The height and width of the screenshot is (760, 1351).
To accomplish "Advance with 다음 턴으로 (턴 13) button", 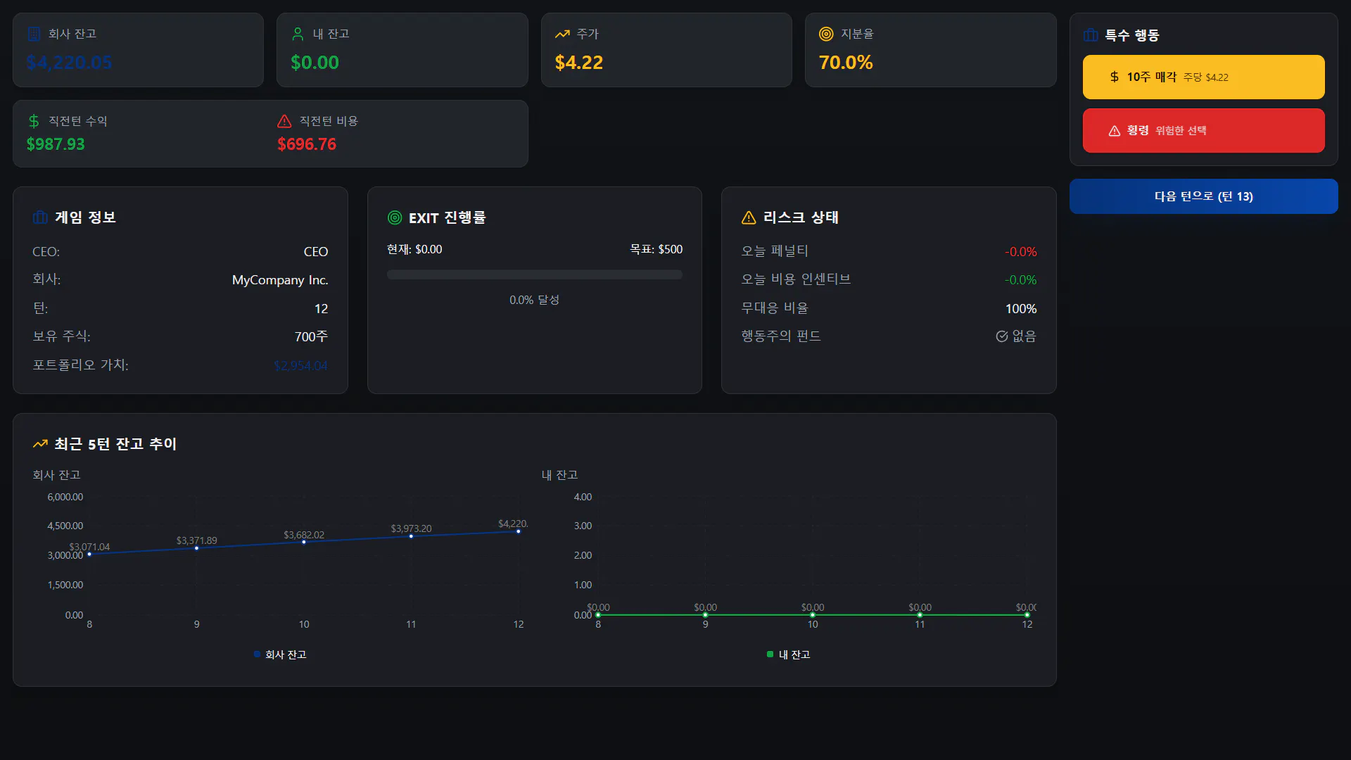I will tap(1203, 196).
